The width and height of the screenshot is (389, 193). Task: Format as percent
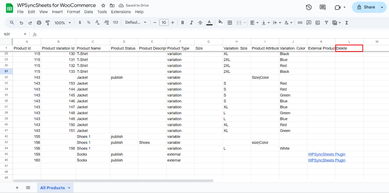tap(89, 22)
